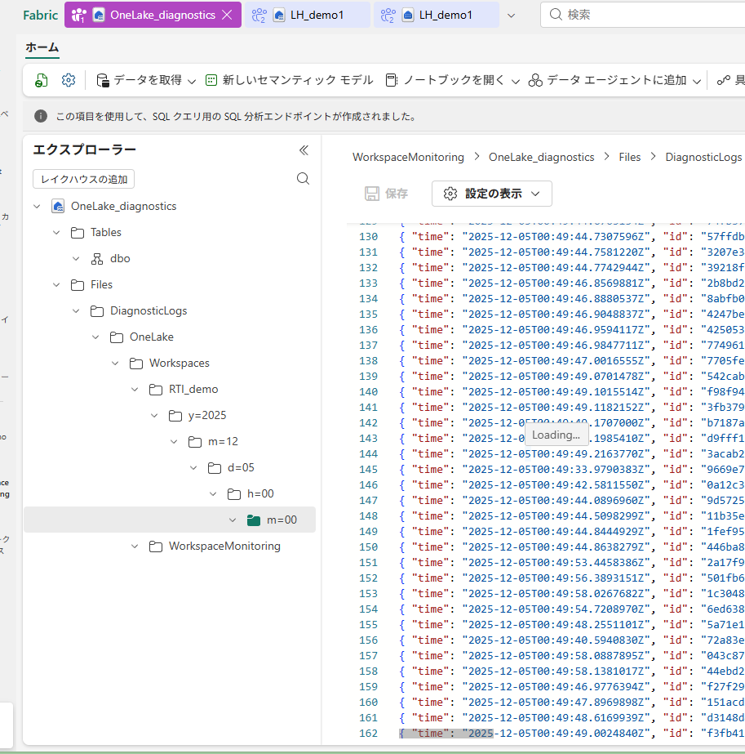Image resolution: width=745 pixels, height=754 pixels.
Task: Collapse the エクスプローラー panel
Action: [x=304, y=150]
